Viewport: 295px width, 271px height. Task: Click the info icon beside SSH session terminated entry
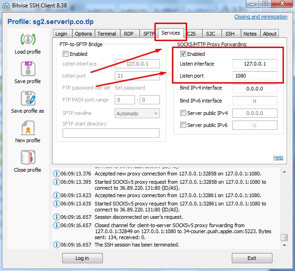[56, 244]
